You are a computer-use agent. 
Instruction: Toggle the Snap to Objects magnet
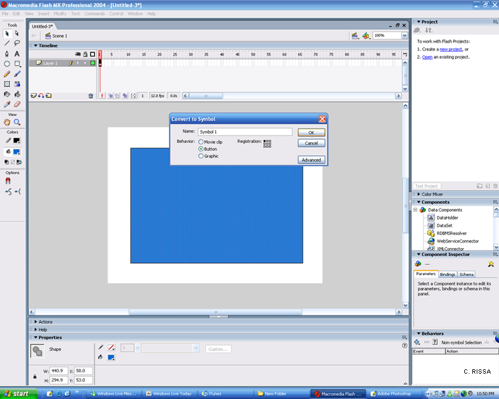click(8, 181)
